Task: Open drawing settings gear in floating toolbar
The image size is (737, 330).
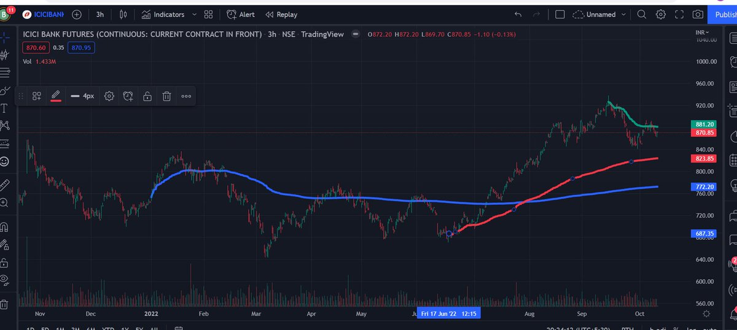Action: (109, 96)
